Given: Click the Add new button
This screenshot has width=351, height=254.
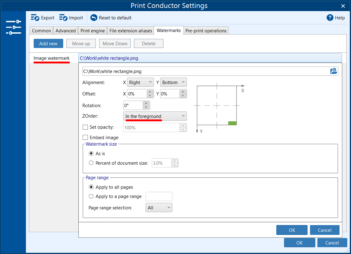Looking at the screenshot, I should click(48, 43).
